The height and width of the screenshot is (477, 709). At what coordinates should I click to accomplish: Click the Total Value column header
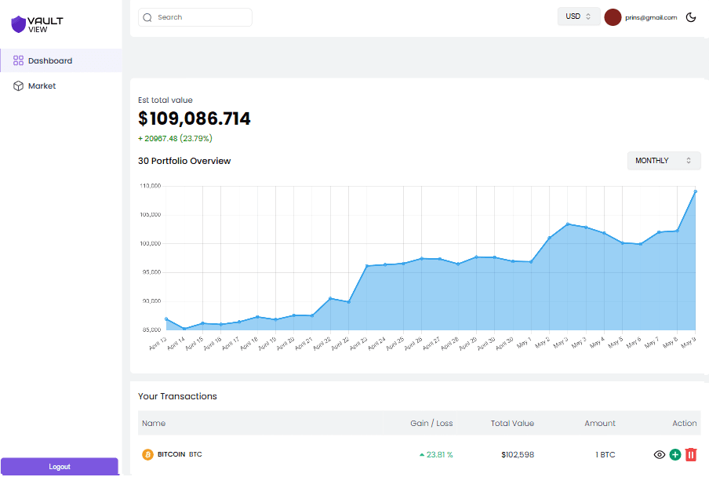pyautogui.click(x=512, y=424)
